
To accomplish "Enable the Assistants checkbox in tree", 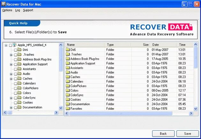I will pyautogui.click(x=16, y=69).
